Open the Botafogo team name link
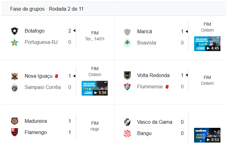The width and height of the screenshot is (228, 146). coord(35,31)
